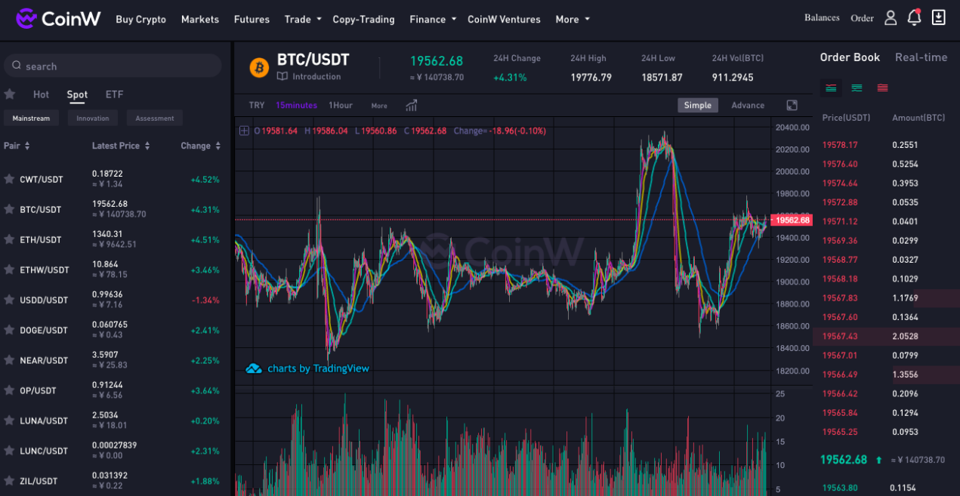Open the More timeframe dropdown on the chart
Screen dimensions: 960x496
[378, 106]
